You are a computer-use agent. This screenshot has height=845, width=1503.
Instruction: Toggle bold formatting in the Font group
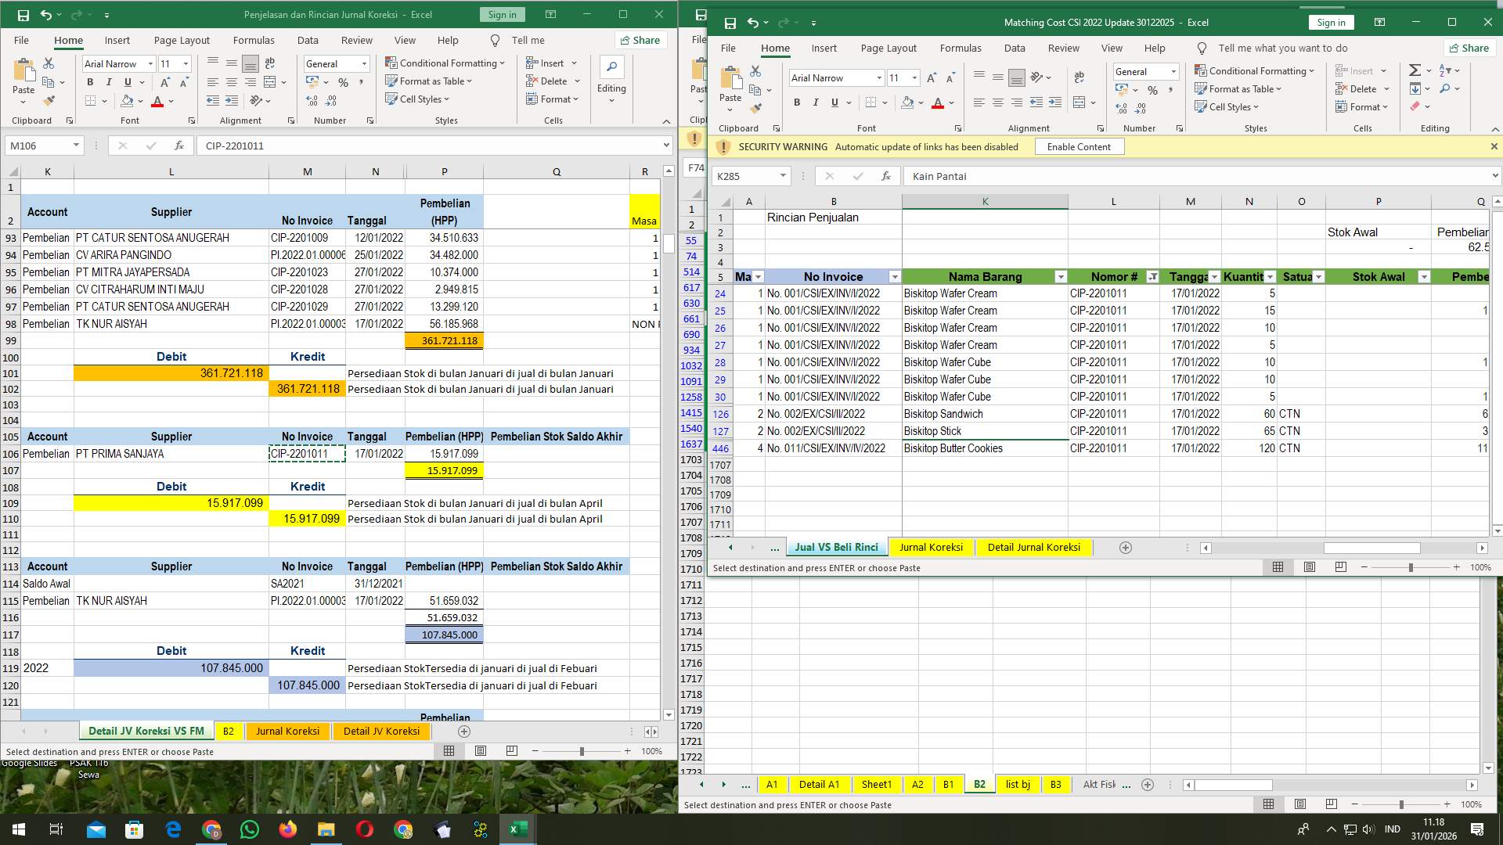(x=797, y=102)
